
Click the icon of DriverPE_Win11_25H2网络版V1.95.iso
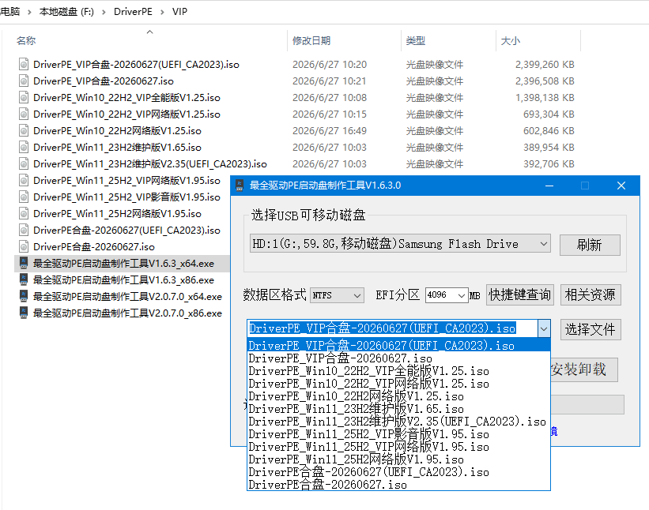pos(24,213)
